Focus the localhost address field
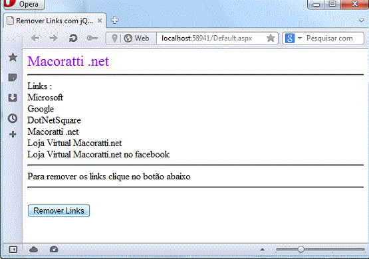Image resolution: width=369 pixels, height=259 pixels. [211, 38]
